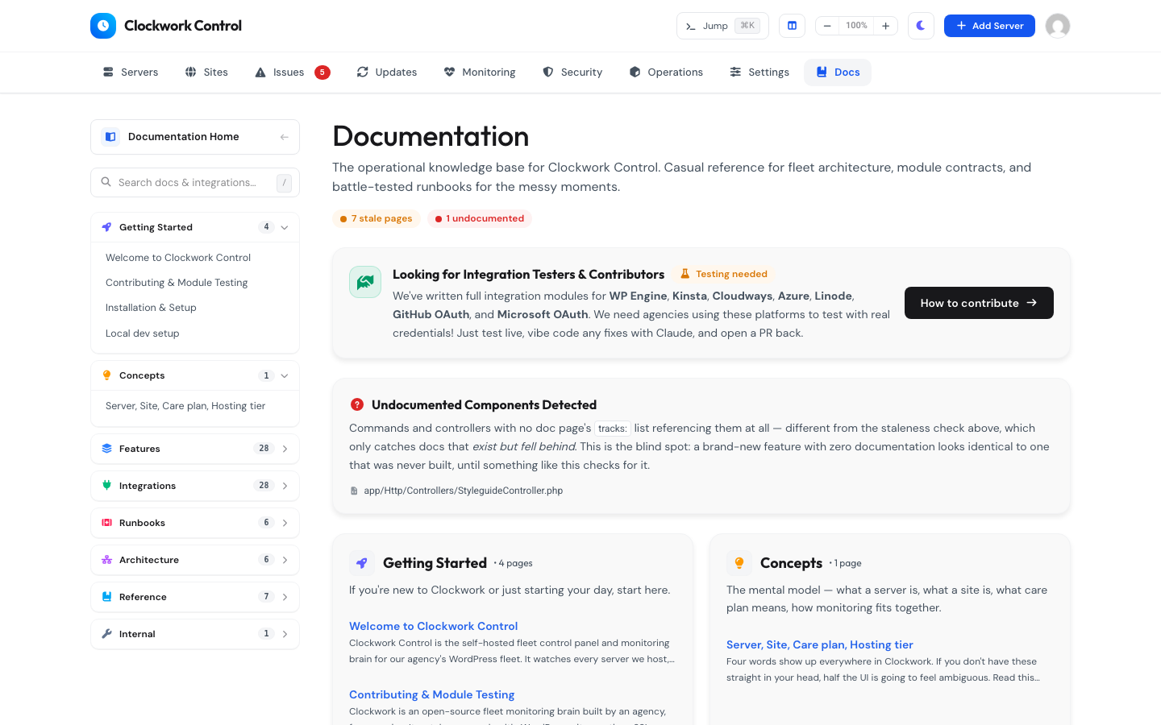Toggle the layout columns view button
Screen dimensions: 1161x725
coord(792,26)
